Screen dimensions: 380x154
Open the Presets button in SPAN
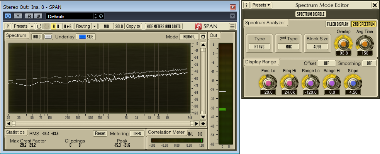pyautogui.click(x=20, y=26)
